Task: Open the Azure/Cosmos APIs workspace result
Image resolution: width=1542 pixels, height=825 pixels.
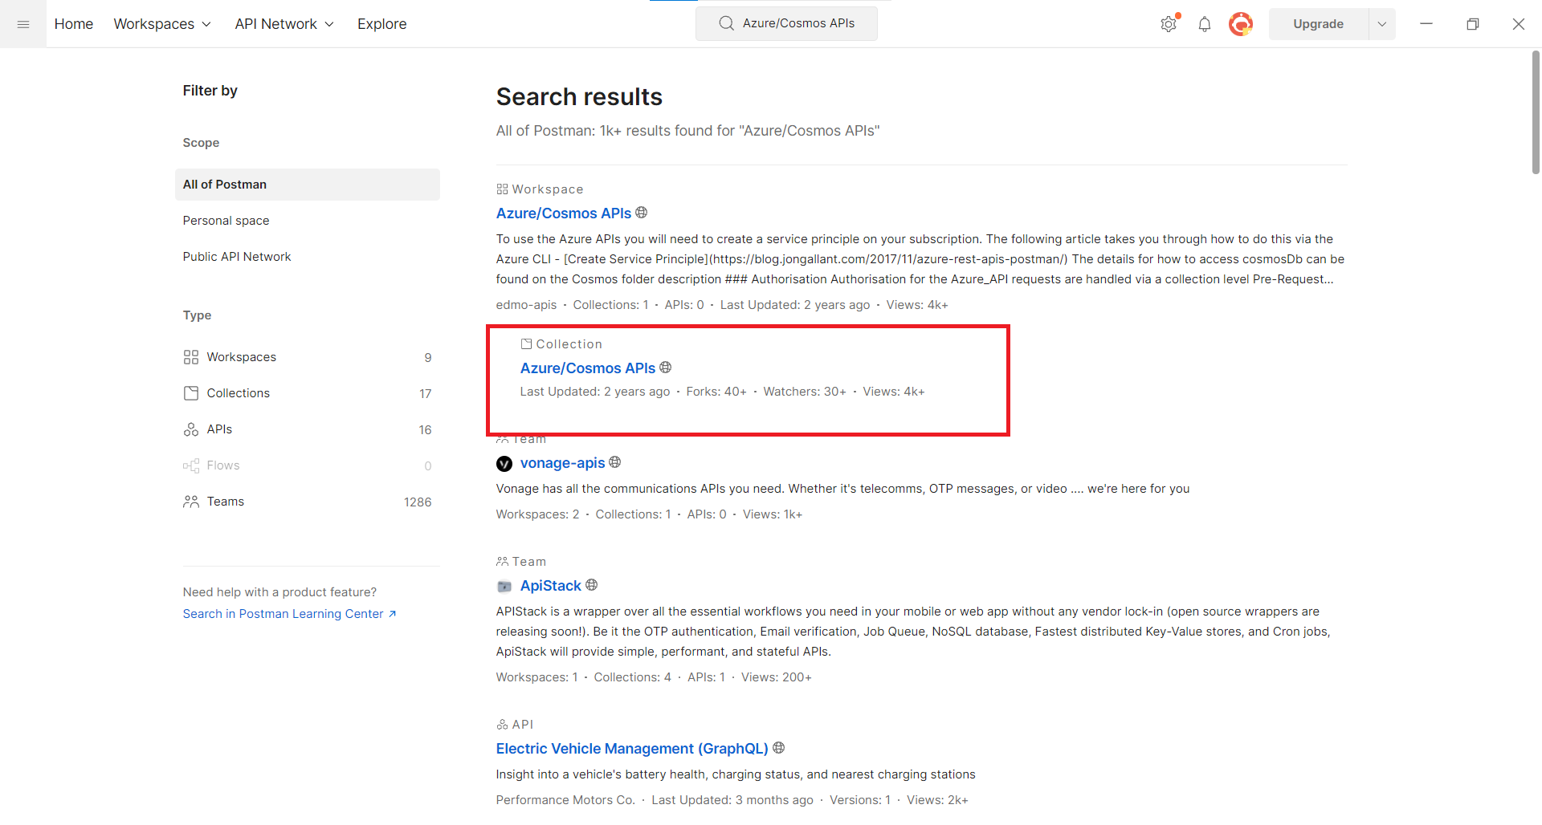Action: coord(564,213)
